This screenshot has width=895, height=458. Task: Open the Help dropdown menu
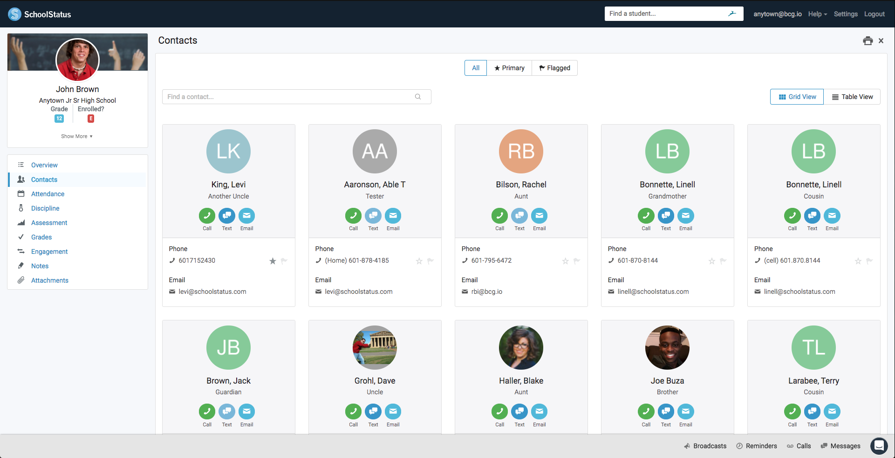click(817, 14)
